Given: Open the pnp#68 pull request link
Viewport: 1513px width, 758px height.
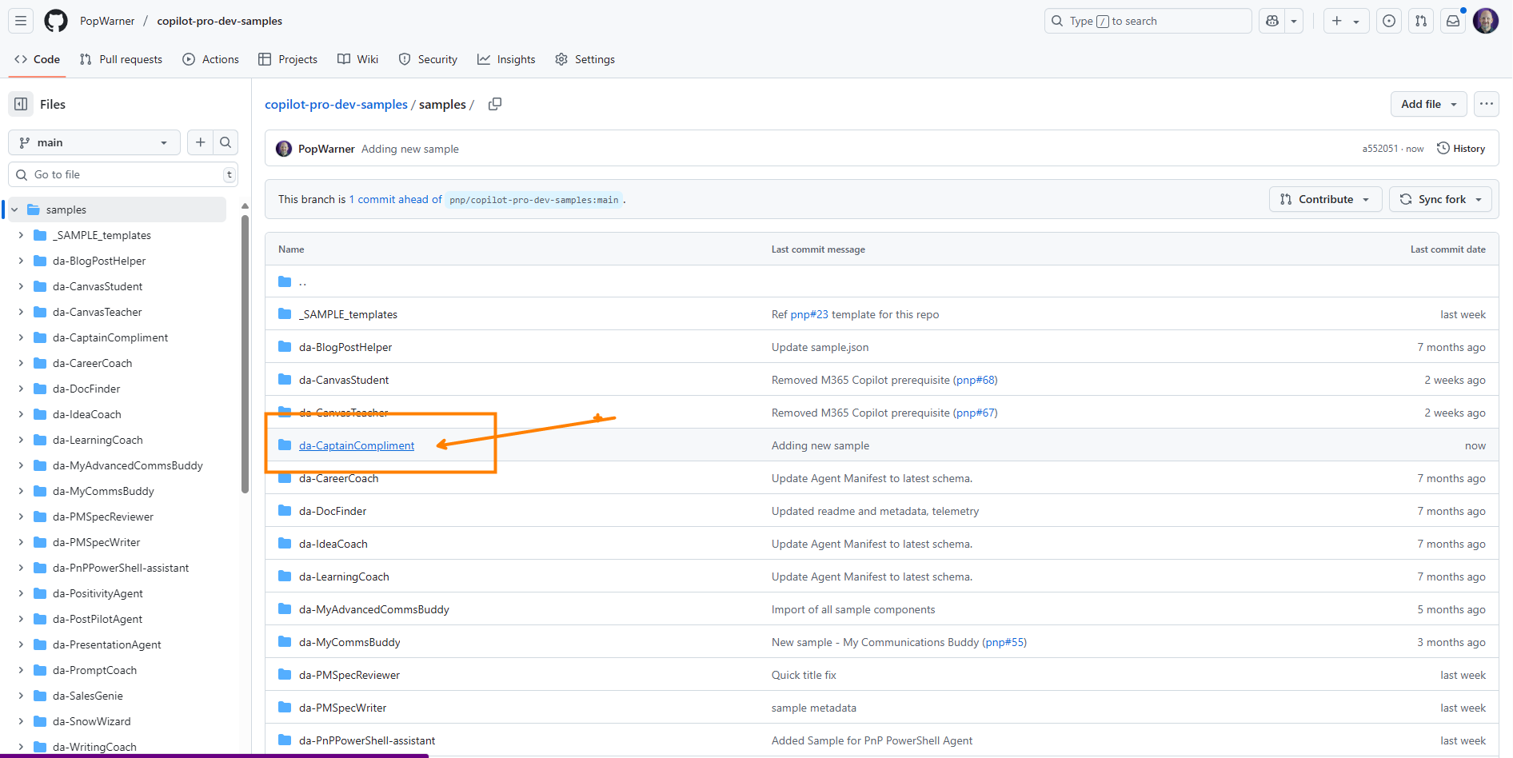Looking at the screenshot, I should (x=976, y=380).
